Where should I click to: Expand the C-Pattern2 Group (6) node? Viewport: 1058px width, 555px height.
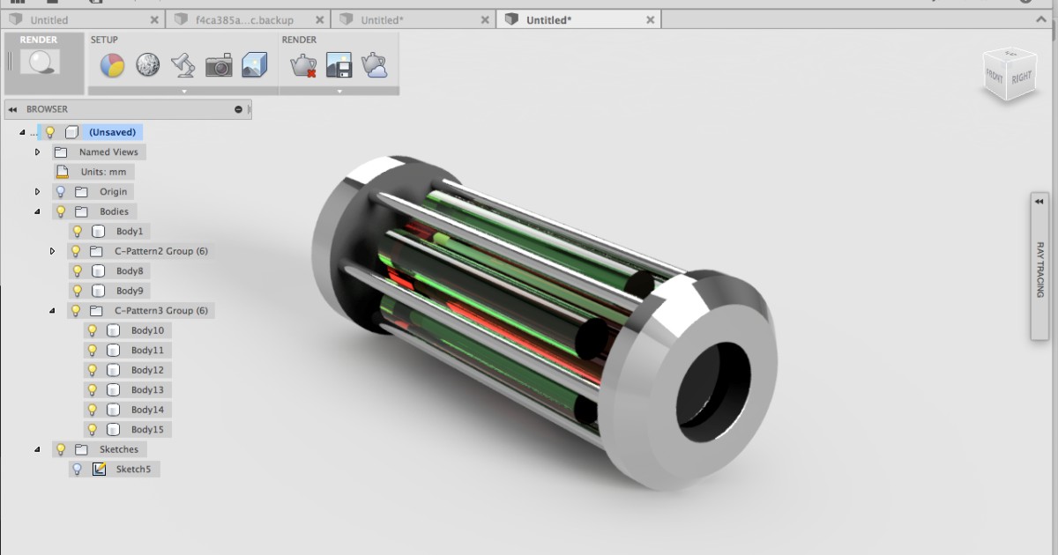(53, 251)
